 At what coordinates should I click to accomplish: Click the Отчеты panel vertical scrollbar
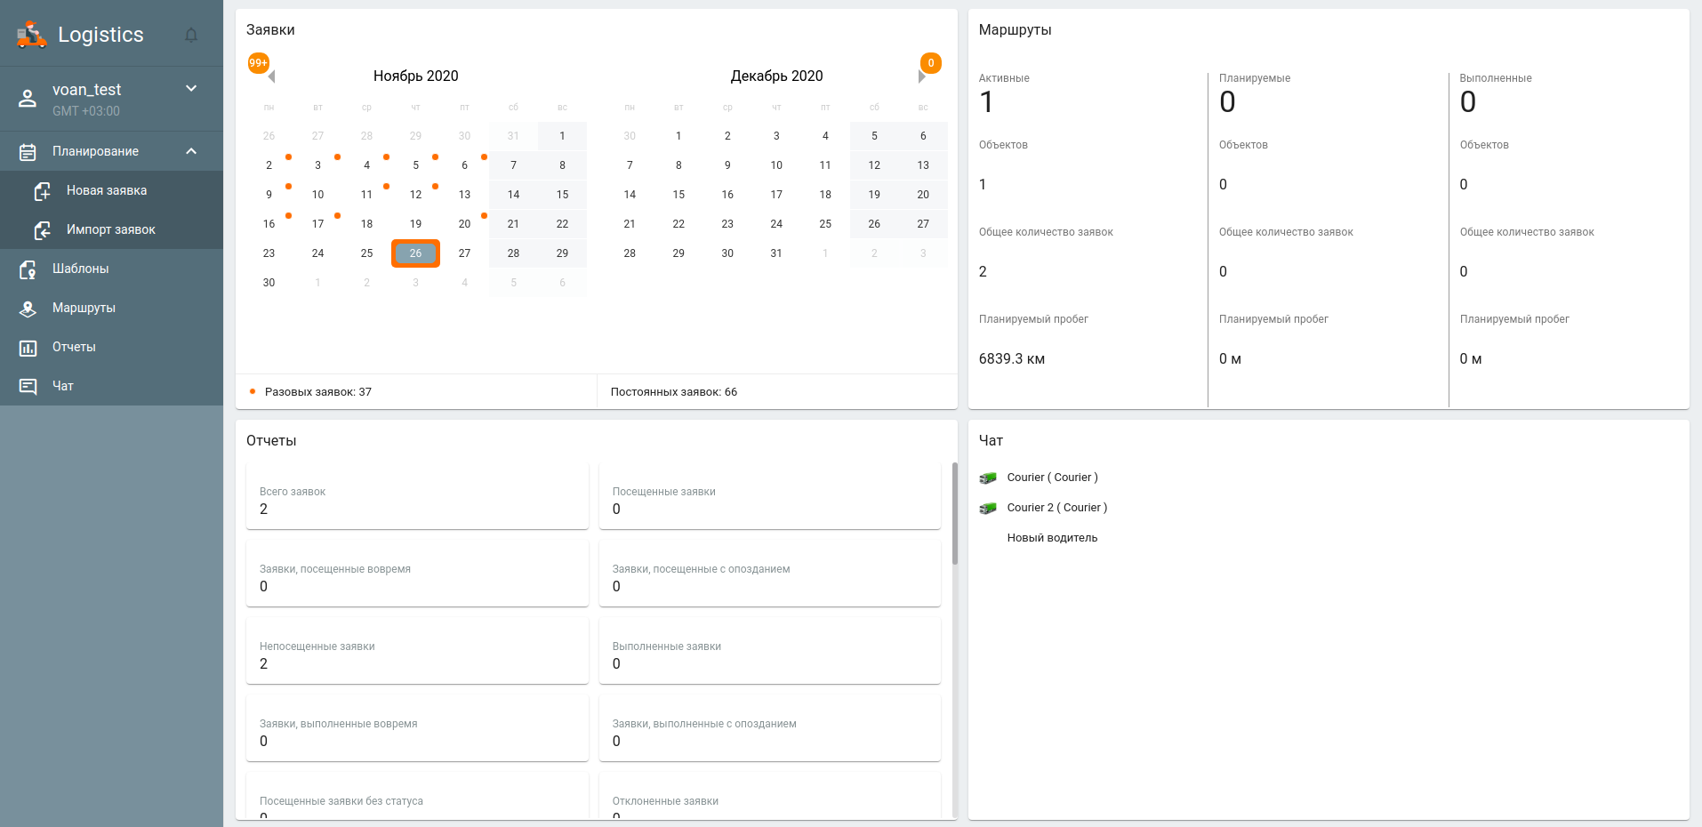(954, 516)
